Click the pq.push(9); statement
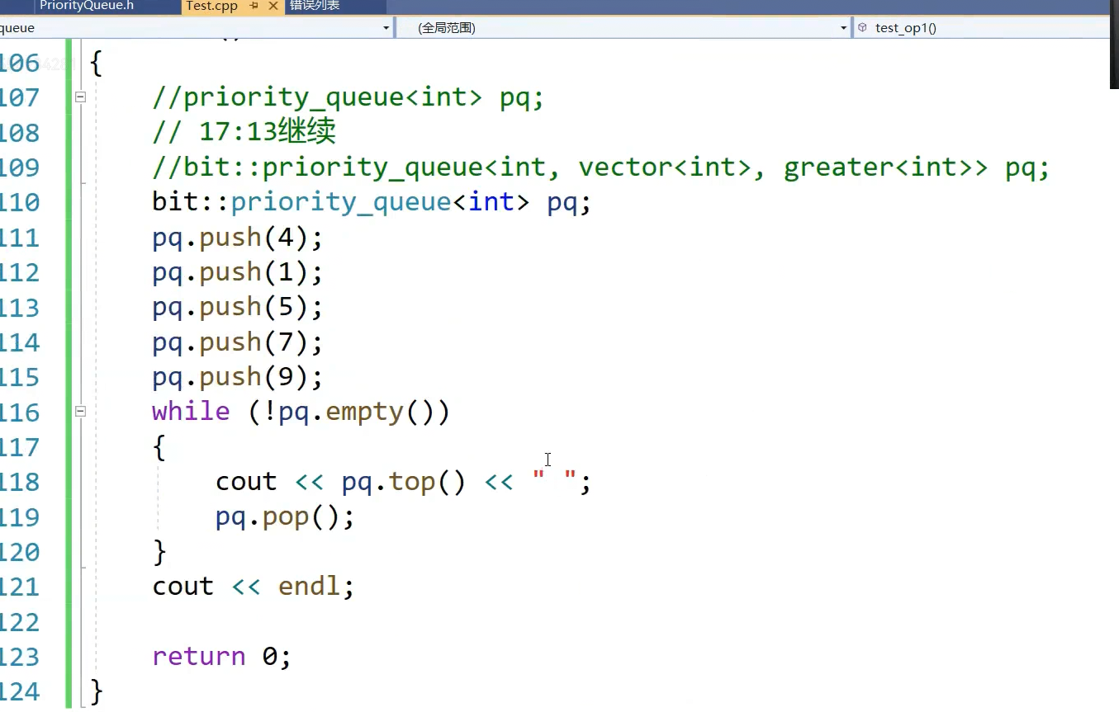 tap(237, 377)
